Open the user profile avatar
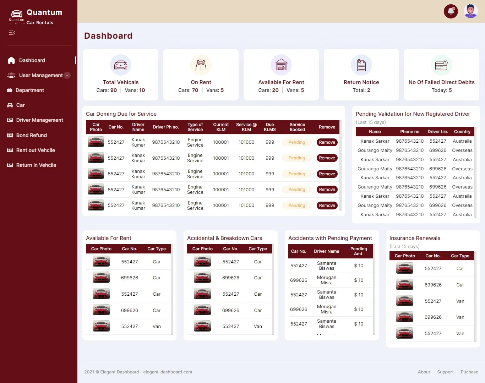 point(470,11)
